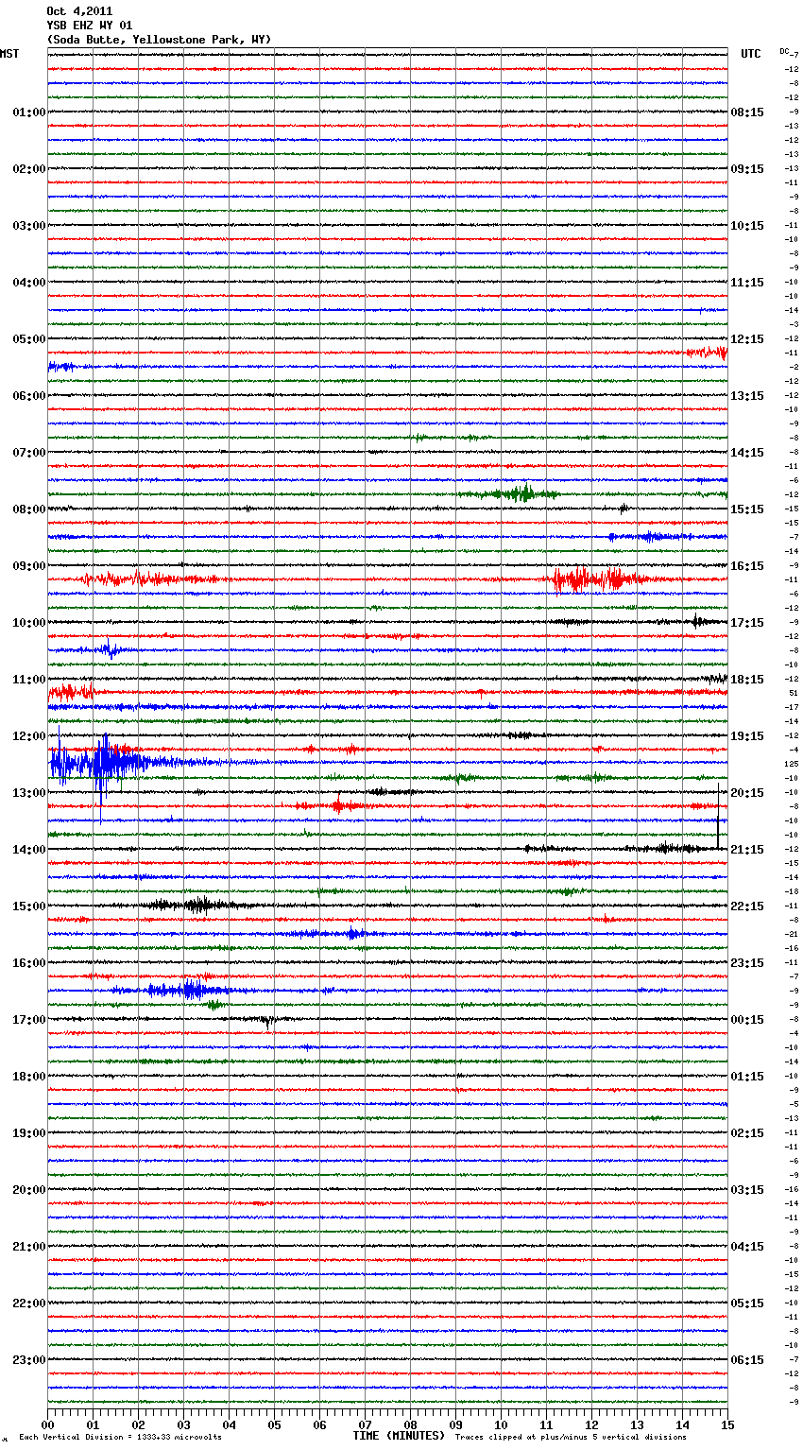Click the TIME (MINUTES) axis title
This screenshot has width=803, height=1450.
coord(399,1435)
